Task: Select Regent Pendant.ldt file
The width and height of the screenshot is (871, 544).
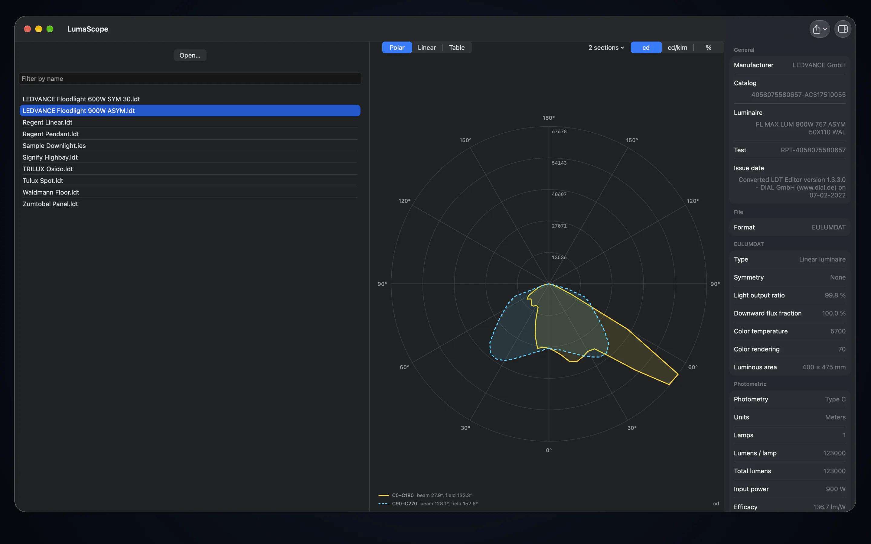Action: pos(190,134)
